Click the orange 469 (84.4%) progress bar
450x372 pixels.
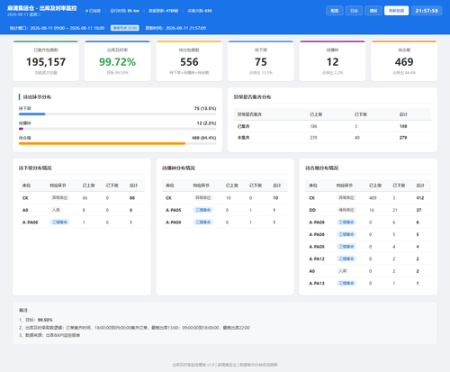point(102,143)
